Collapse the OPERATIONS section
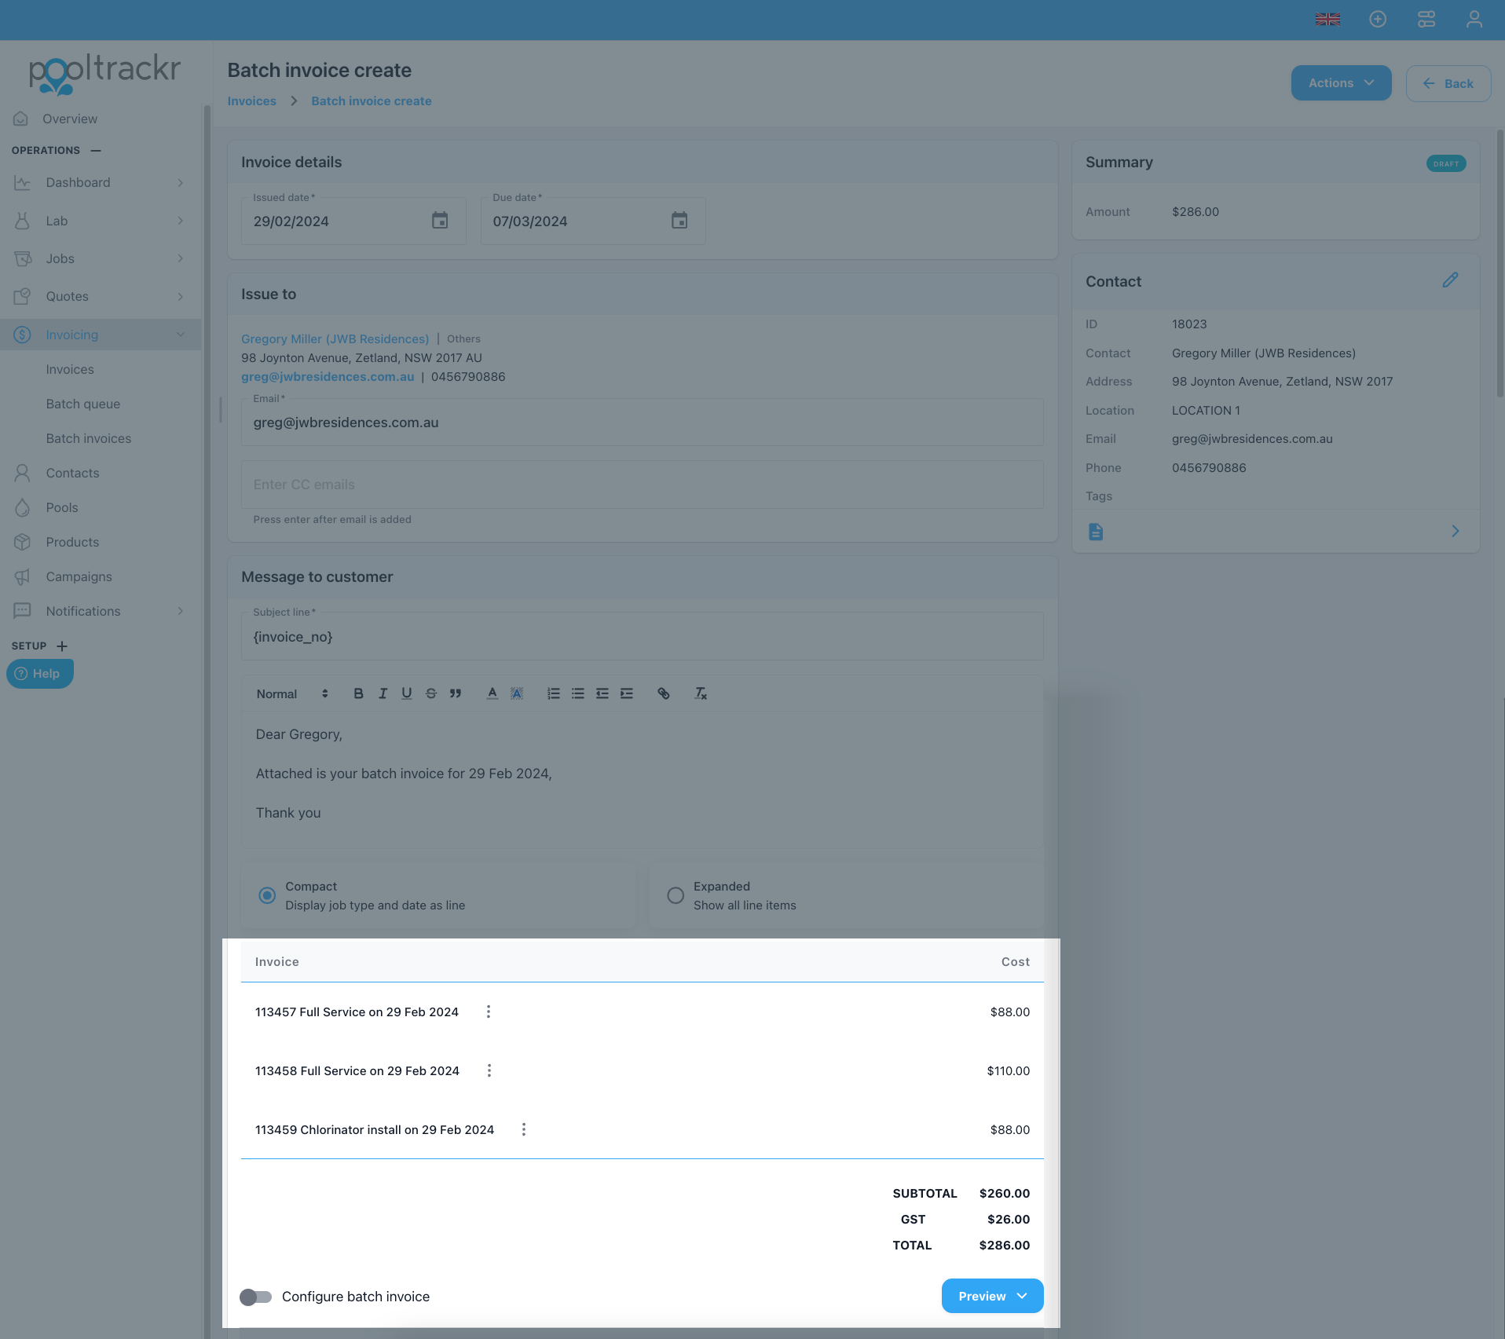 point(96,150)
